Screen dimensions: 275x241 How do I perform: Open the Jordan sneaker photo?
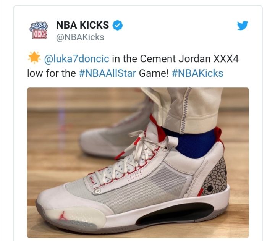(138, 163)
